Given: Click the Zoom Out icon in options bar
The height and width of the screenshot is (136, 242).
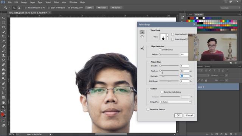Looking at the screenshot, I should (x=19, y=8).
